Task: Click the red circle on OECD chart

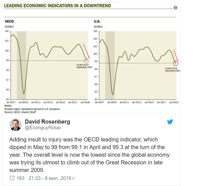Action: (x=87, y=61)
